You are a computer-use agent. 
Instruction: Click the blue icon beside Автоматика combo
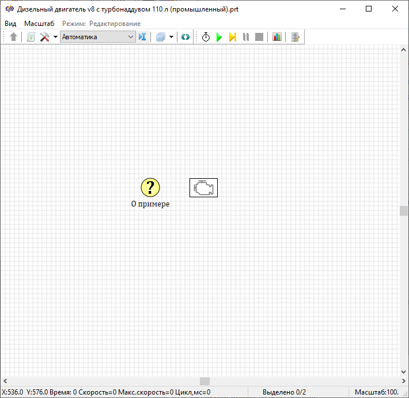click(142, 37)
